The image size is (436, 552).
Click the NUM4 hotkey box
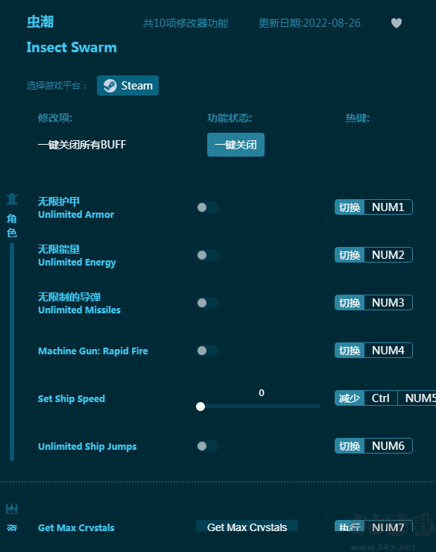tap(388, 351)
